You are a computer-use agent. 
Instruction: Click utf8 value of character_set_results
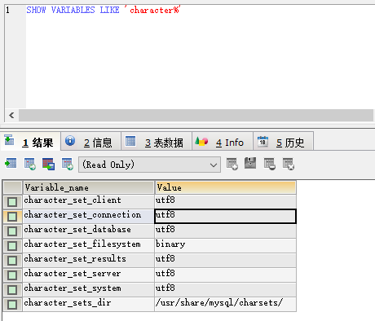click(225, 260)
